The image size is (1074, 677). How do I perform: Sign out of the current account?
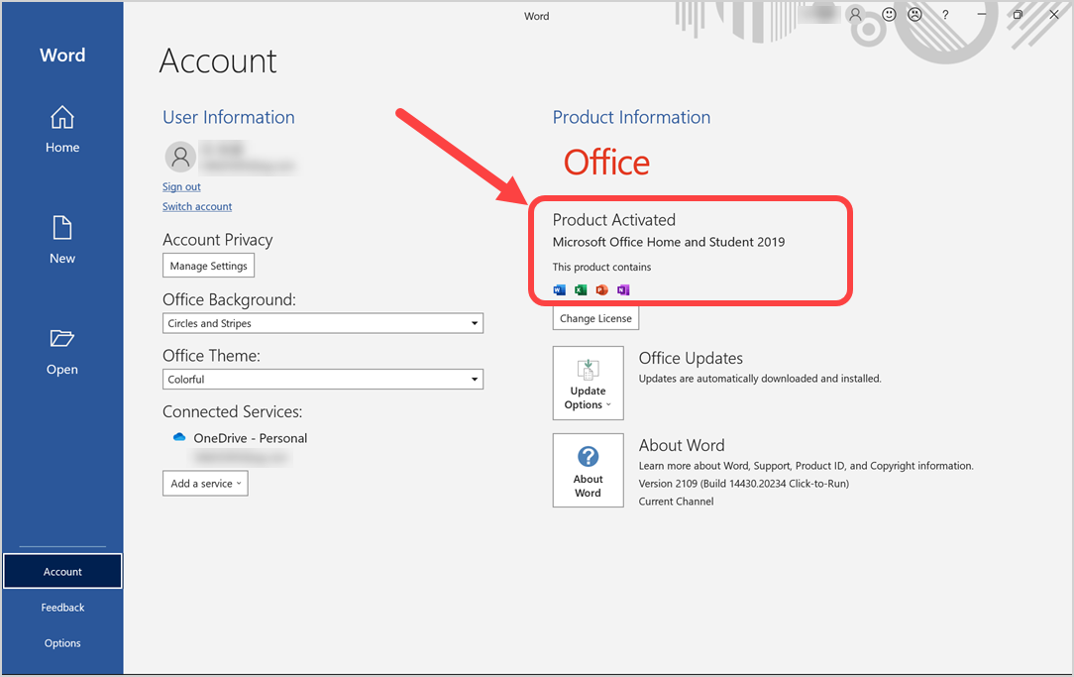181,186
